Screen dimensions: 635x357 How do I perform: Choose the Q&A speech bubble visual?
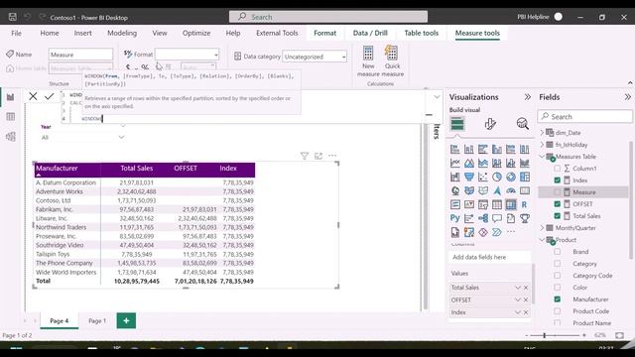click(x=497, y=218)
